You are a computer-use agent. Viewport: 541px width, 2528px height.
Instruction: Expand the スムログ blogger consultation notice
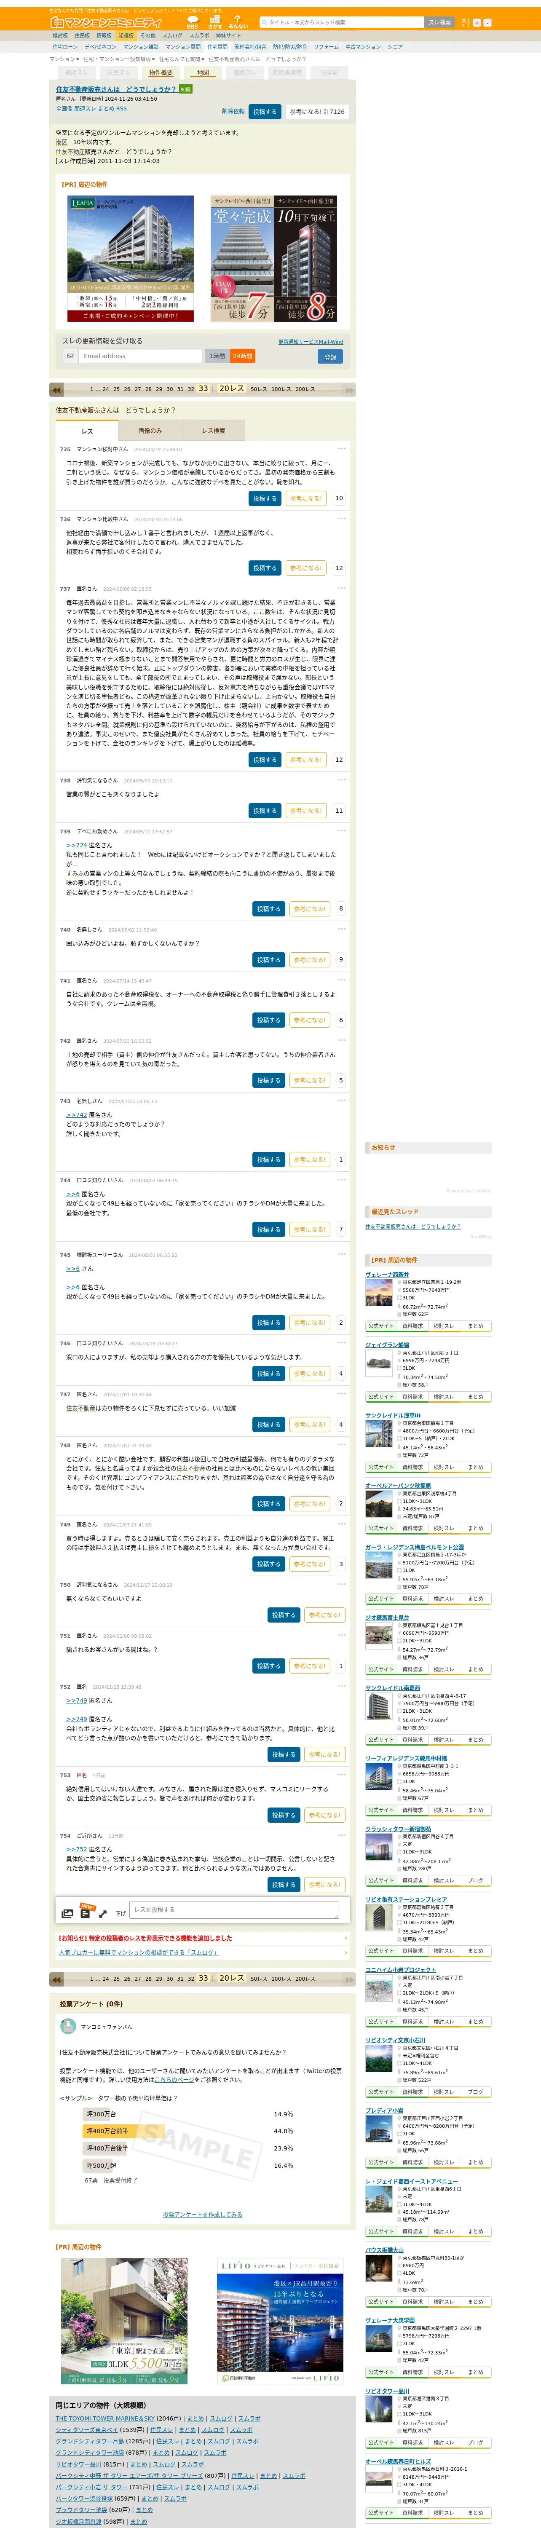click(x=201, y=1952)
